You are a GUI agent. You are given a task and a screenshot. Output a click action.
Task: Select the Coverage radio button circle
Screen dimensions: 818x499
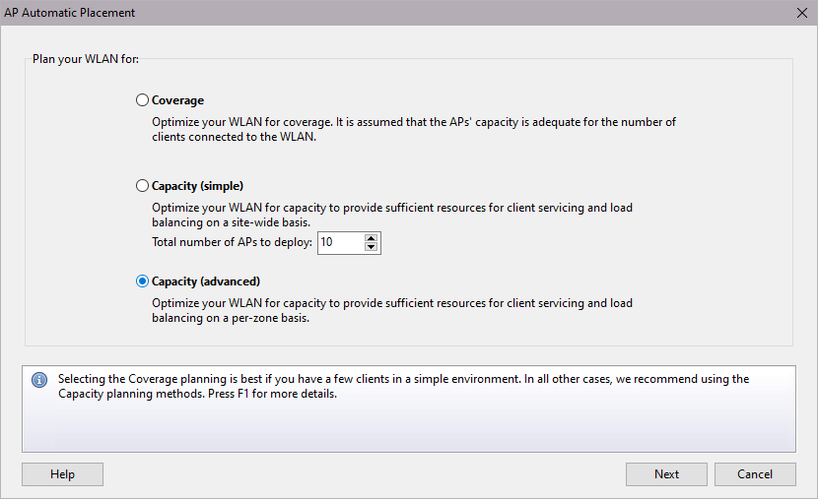(143, 100)
